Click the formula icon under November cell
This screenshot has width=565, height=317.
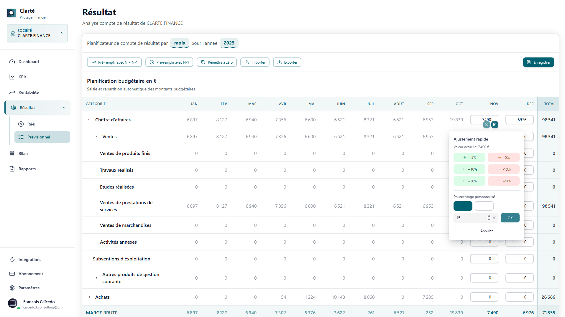495,125
